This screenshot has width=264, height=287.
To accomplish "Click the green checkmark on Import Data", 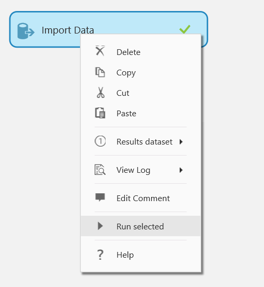I will [x=185, y=29].
